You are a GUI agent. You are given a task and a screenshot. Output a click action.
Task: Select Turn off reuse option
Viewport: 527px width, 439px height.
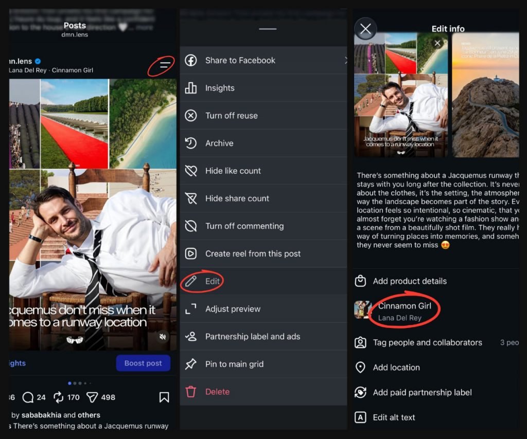[263, 116]
